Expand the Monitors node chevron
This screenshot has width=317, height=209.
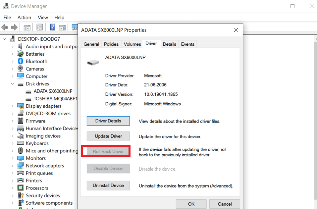click(13, 158)
